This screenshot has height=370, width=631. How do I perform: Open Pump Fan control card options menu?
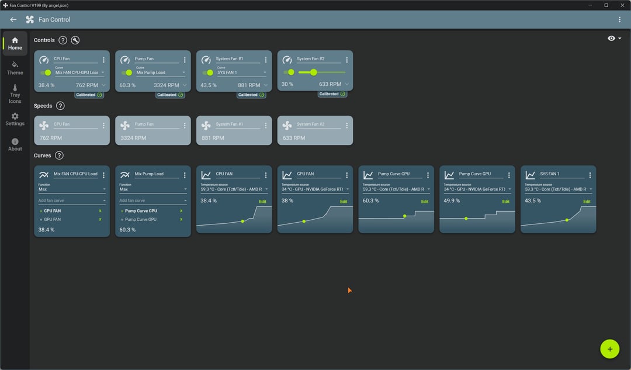tap(185, 60)
